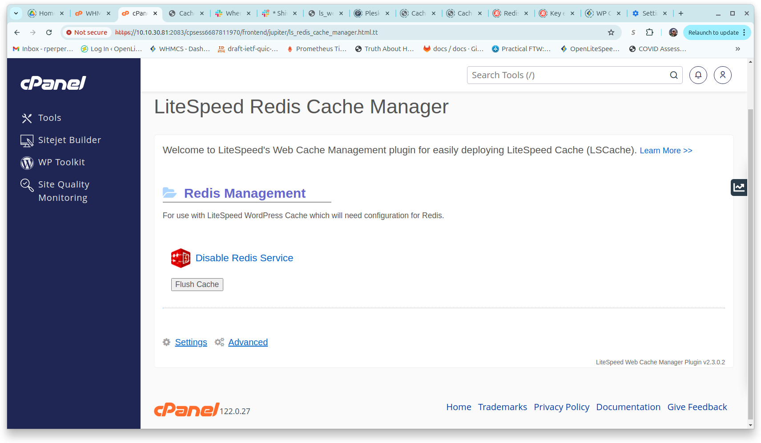The width and height of the screenshot is (761, 443).
Task: Open Sitejet Builder from the sidebar icon
Action: pos(27,140)
